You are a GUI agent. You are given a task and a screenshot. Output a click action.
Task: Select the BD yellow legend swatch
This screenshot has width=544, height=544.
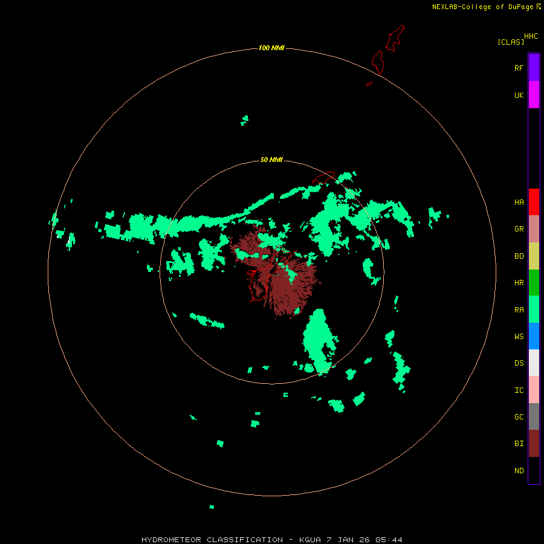(534, 256)
